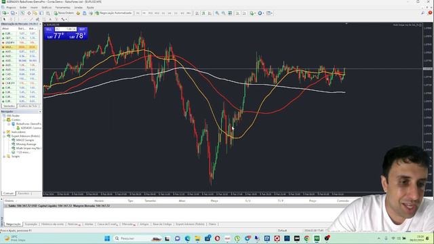The image size is (434, 244).
Task: Switch to Gráfico de Tick tab
Action: point(28,106)
